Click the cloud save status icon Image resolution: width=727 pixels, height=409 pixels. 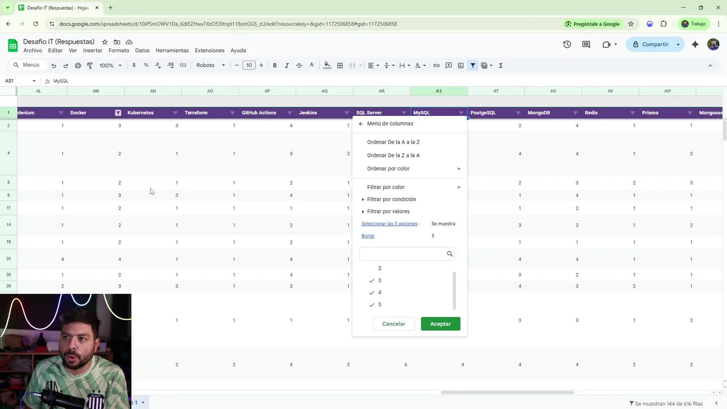click(x=129, y=42)
